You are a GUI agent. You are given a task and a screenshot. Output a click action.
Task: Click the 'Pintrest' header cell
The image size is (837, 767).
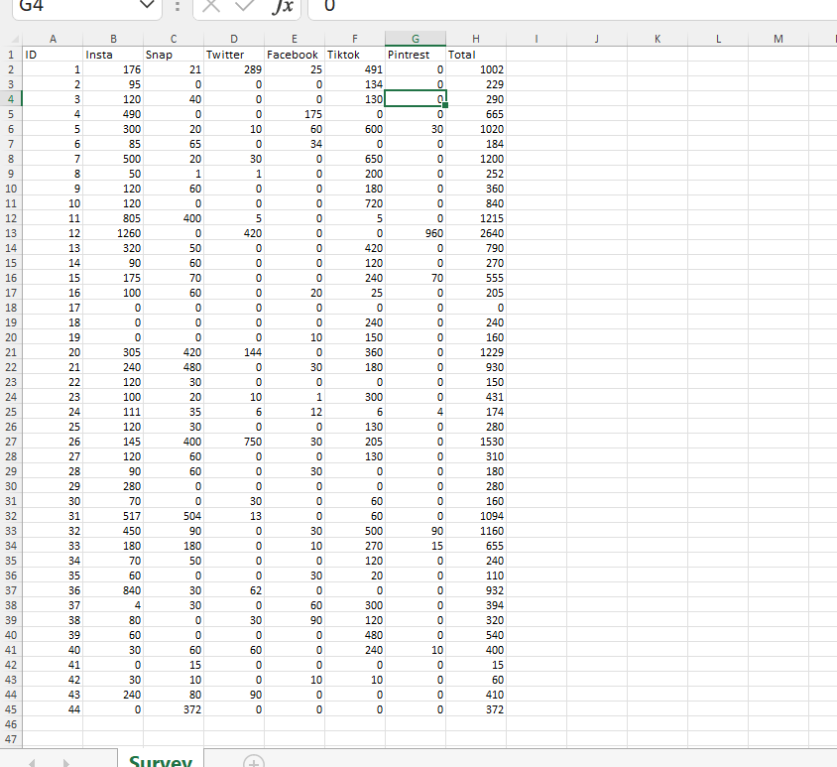416,55
